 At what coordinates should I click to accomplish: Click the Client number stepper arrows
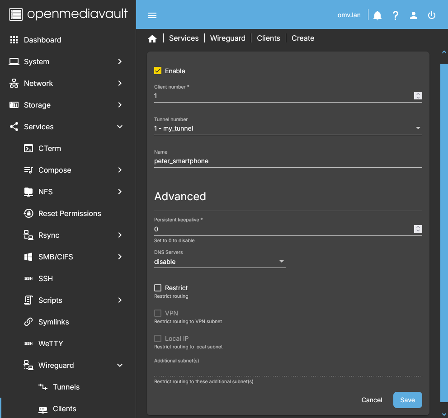click(418, 96)
